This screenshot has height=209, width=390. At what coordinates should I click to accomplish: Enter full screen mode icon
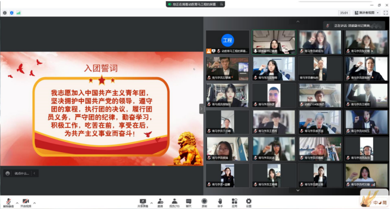point(386,12)
